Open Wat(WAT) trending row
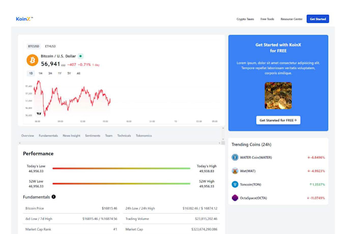The image size is (346, 234). (278, 171)
